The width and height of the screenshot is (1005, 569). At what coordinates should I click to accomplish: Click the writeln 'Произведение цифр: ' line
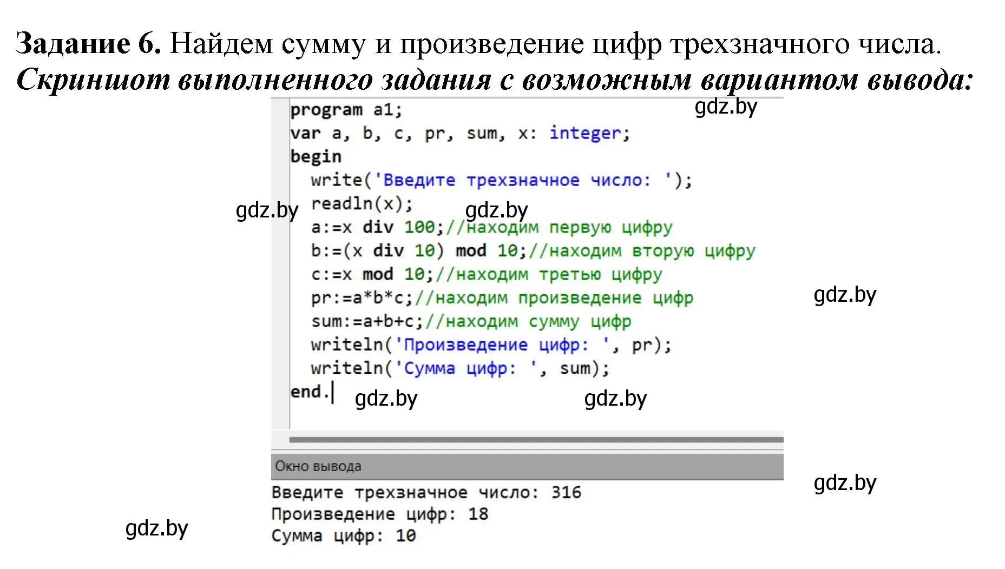click(491, 345)
